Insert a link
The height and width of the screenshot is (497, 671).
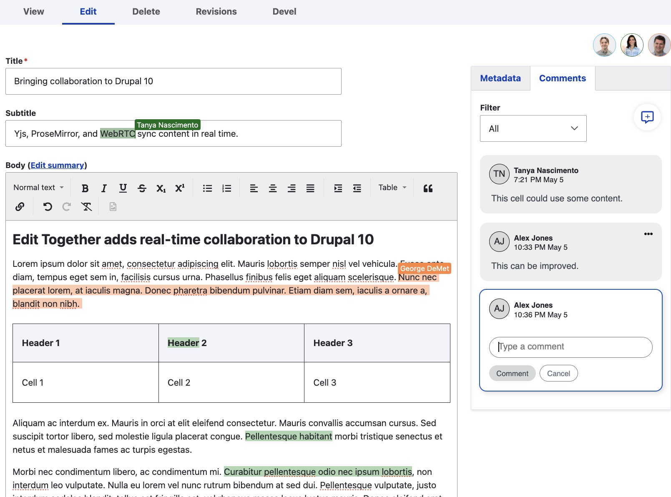click(x=20, y=207)
